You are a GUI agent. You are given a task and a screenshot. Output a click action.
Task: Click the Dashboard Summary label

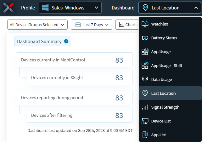coord(39,42)
